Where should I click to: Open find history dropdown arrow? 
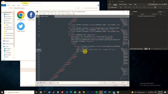99,83
